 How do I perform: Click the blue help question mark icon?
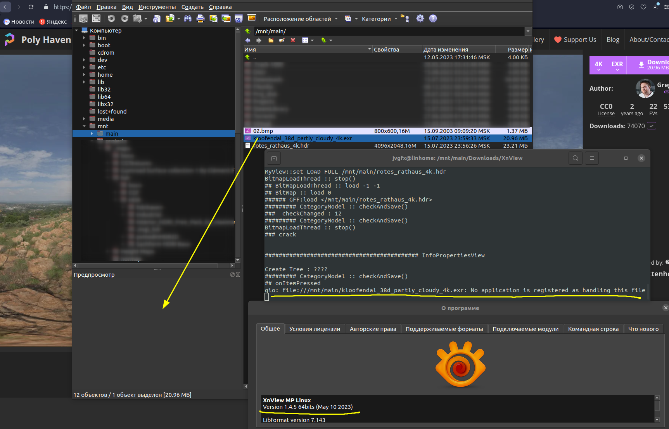click(433, 19)
